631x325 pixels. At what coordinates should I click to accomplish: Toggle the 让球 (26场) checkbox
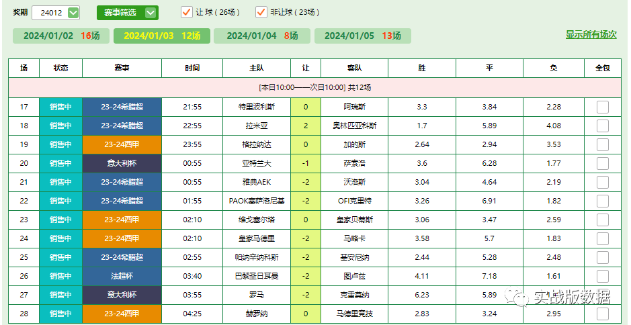186,13
